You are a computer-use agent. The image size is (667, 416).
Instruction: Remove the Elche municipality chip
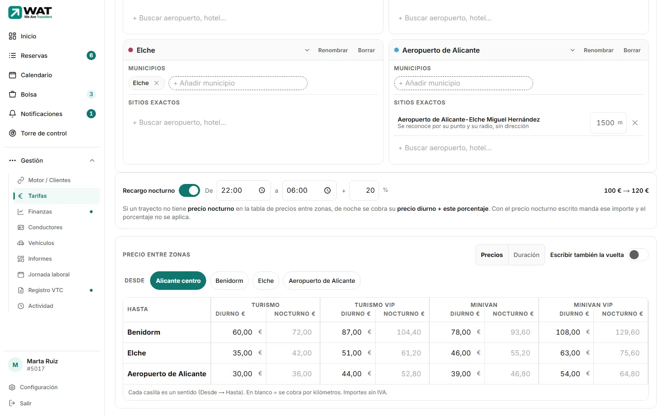coord(157,83)
